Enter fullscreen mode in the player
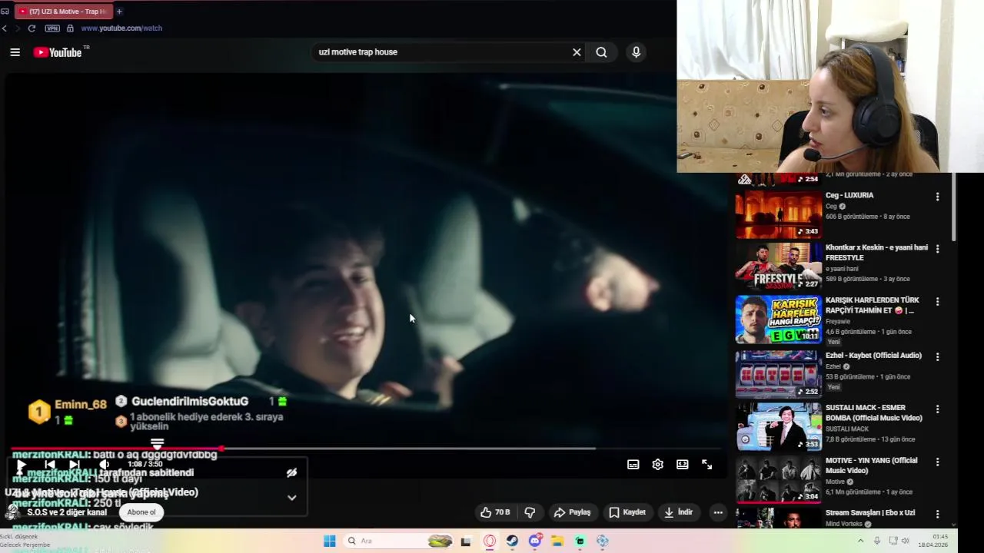 click(707, 465)
